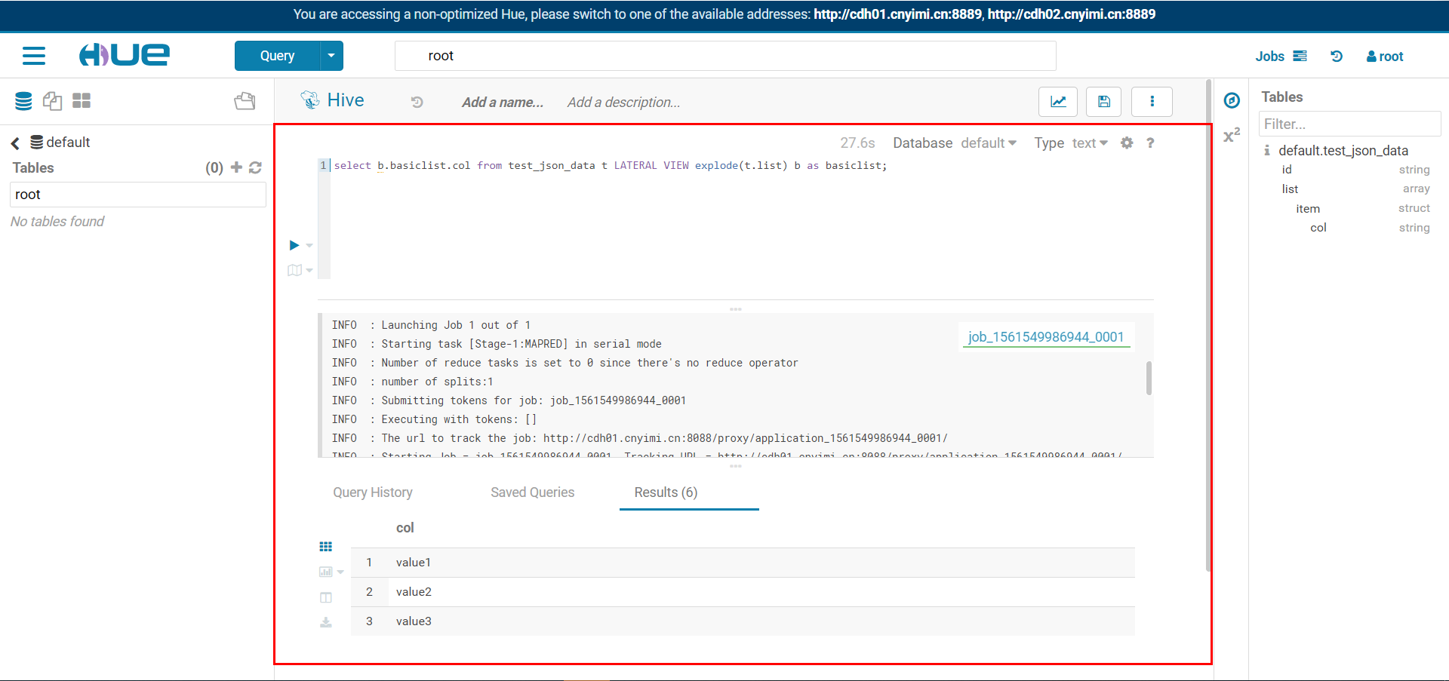Click the folder importer icon in left panel
The height and width of the screenshot is (681, 1449).
point(245,100)
